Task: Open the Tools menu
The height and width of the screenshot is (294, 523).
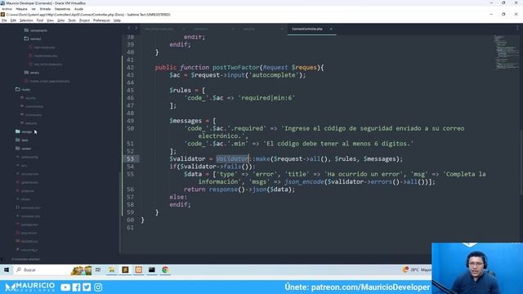Action: [72, 20]
